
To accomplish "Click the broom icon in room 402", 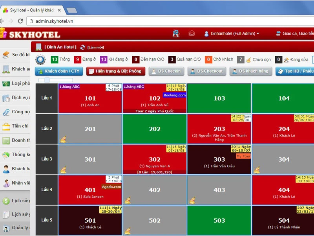I will click(x=128, y=200).
